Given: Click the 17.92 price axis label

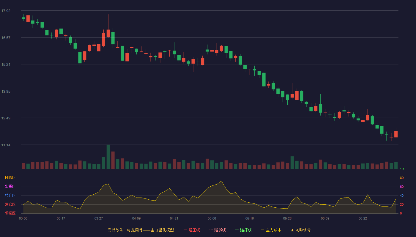Looking at the screenshot, I should pyautogui.click(x=6, y=11).
